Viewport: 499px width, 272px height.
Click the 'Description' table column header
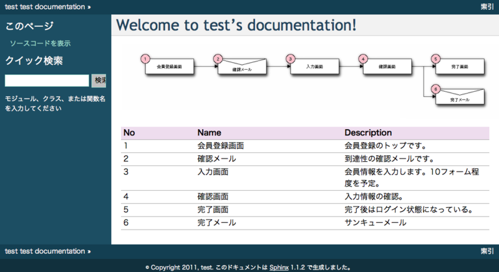368,133
